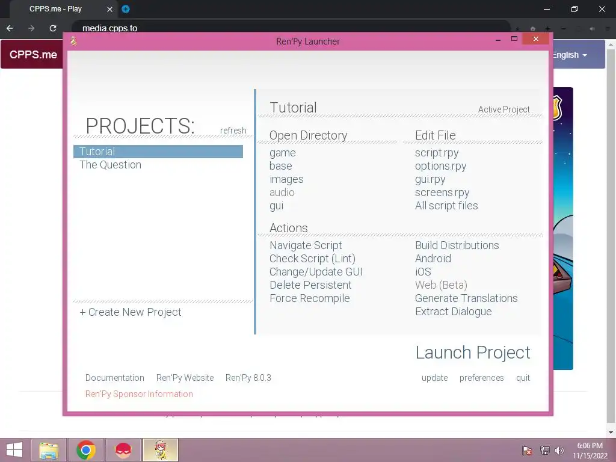This screenshot has width=616, height=462.
Task: Run Check Script (Lint)
Action: [x=312, y=259]
